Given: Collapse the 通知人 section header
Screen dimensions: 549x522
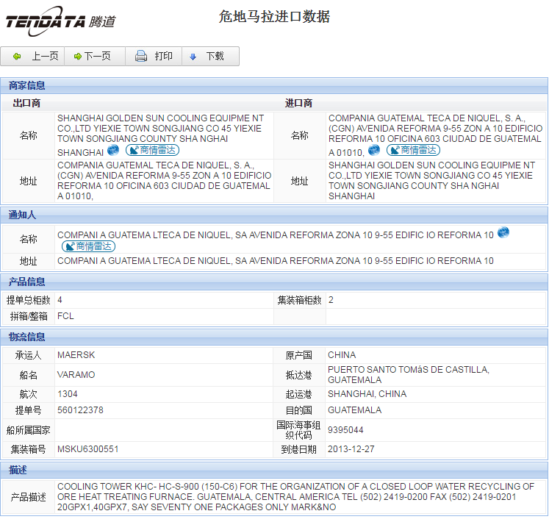Looking at the screenshot, I should [x=22, y=215].
